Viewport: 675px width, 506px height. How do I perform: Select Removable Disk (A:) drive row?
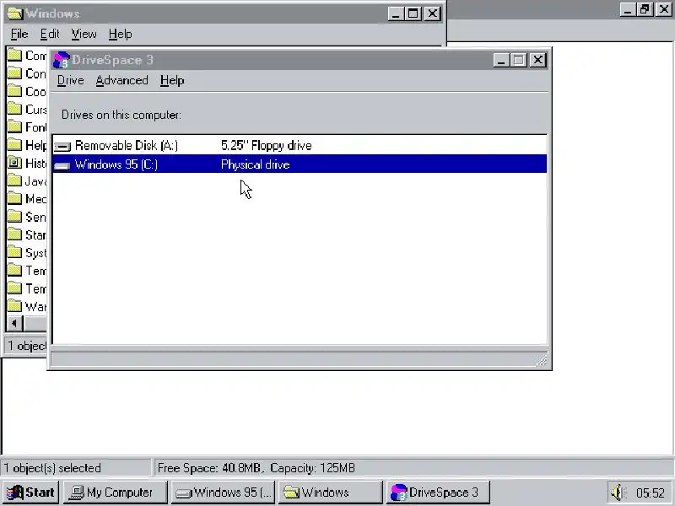tap(300, 145)
